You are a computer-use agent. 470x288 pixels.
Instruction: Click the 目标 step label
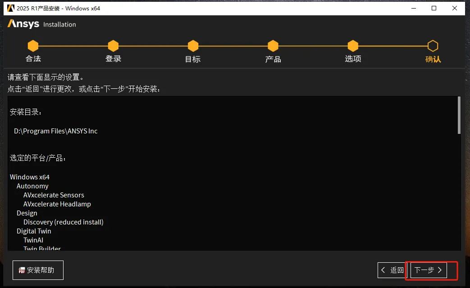click(193, 59)
